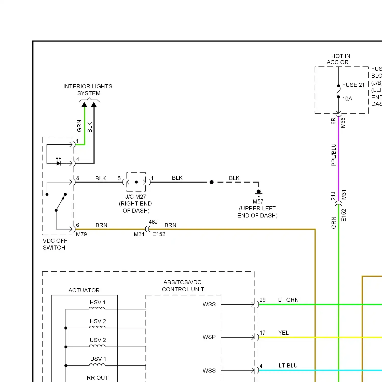Viewport: 382px width, 382px height.
Task: Click the M57 ground symbol
Action: (259, 193)
